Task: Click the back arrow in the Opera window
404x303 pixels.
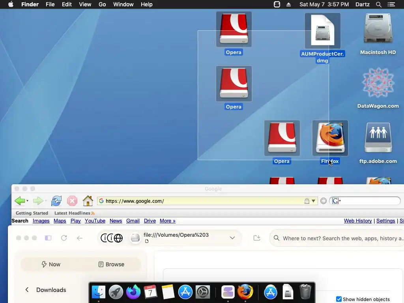Action: 80,238
